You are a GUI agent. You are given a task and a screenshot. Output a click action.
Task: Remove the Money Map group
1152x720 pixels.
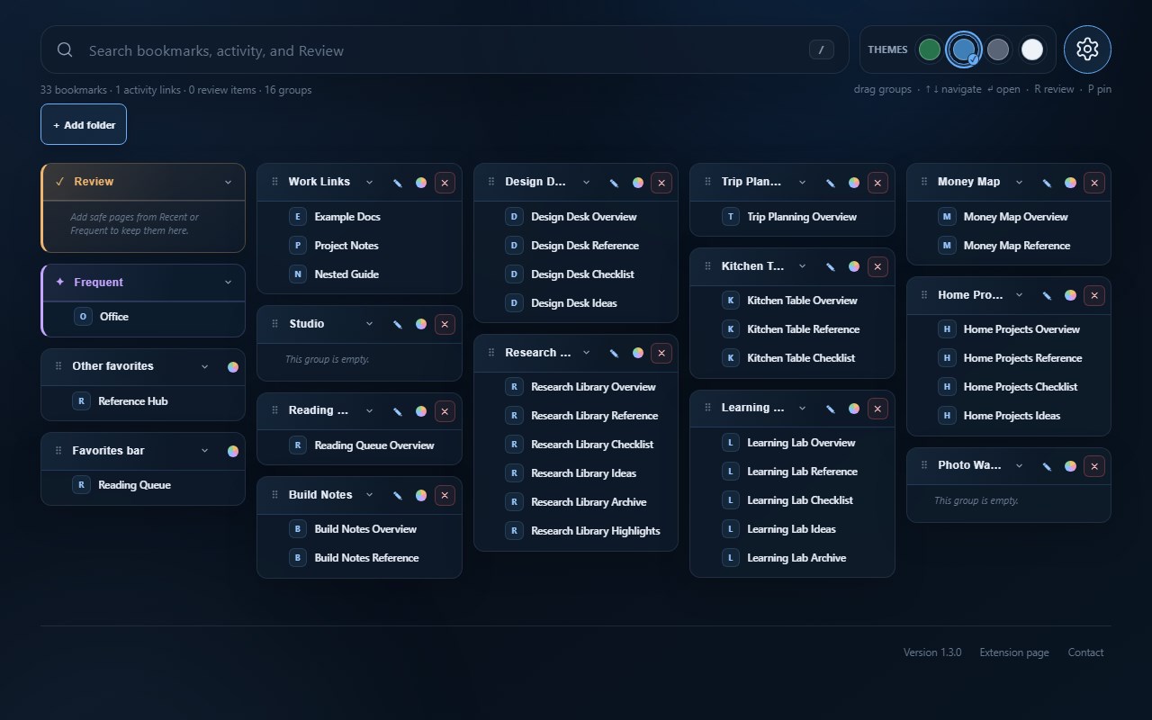point(1094,183)
